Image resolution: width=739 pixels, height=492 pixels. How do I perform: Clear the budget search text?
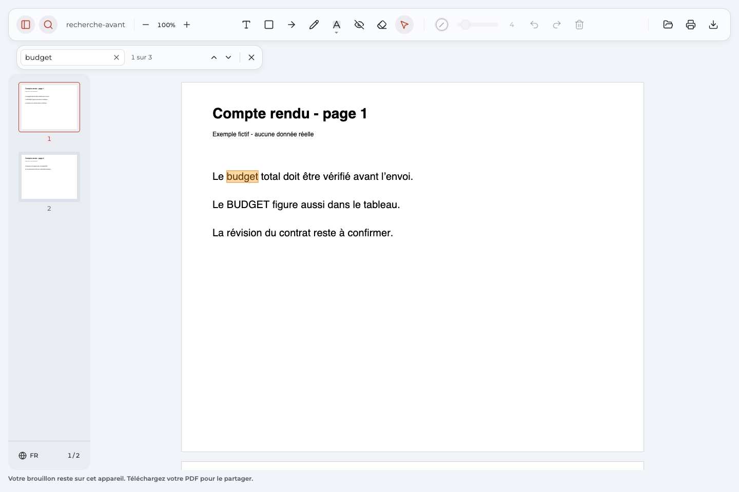(116, 57)
